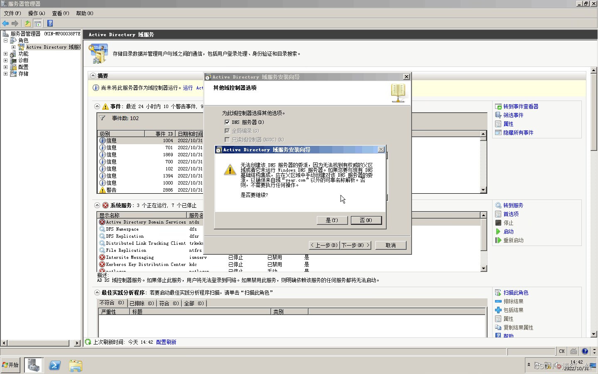
Task: Click the 转到事件查看器 icon
Action: 498,106
